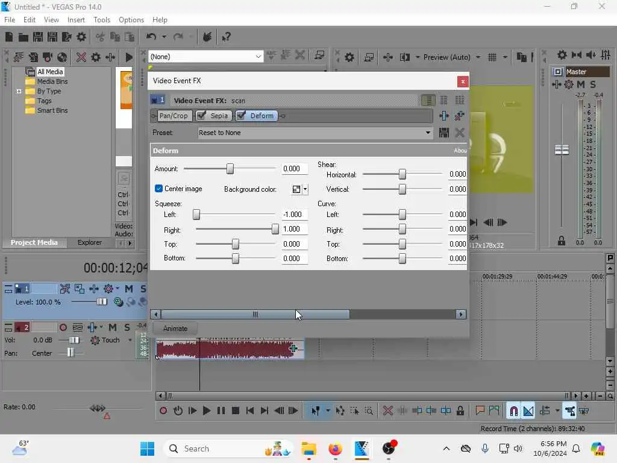Toggle Automatic Crossfades icon
Viewport: 617px width, 463px height.
coord(528,411)
